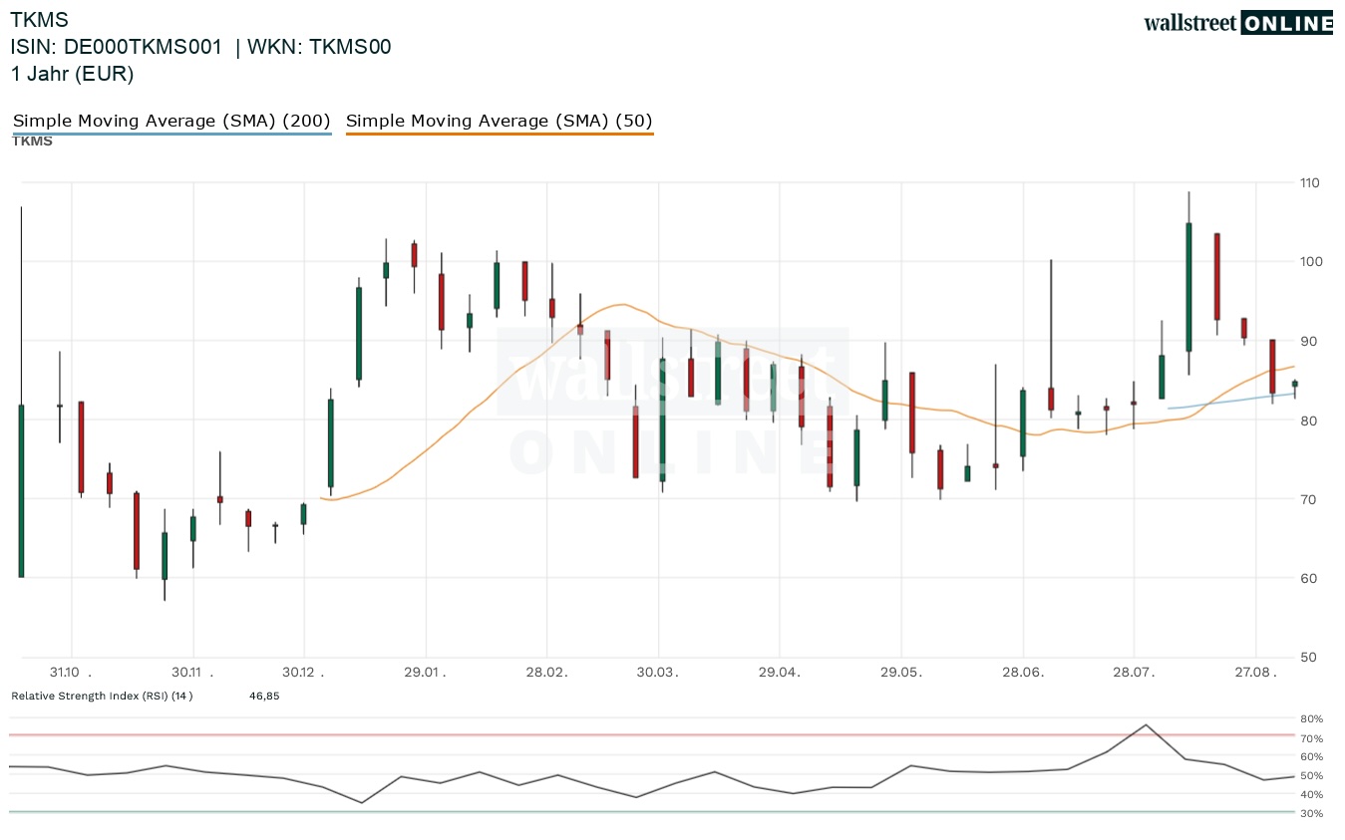Click the RSI value 46,85
1345x840 pixels.
click(264, 696)
